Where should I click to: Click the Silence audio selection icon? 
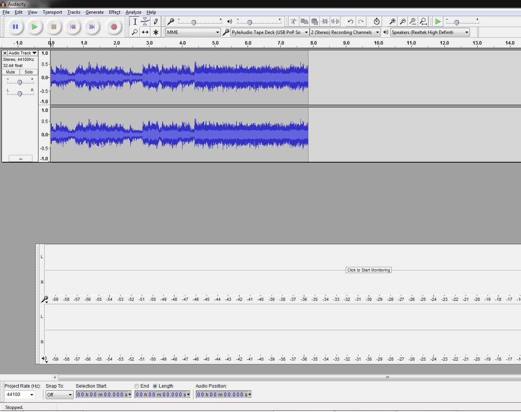pyautogui.click(x=336, y=22)
